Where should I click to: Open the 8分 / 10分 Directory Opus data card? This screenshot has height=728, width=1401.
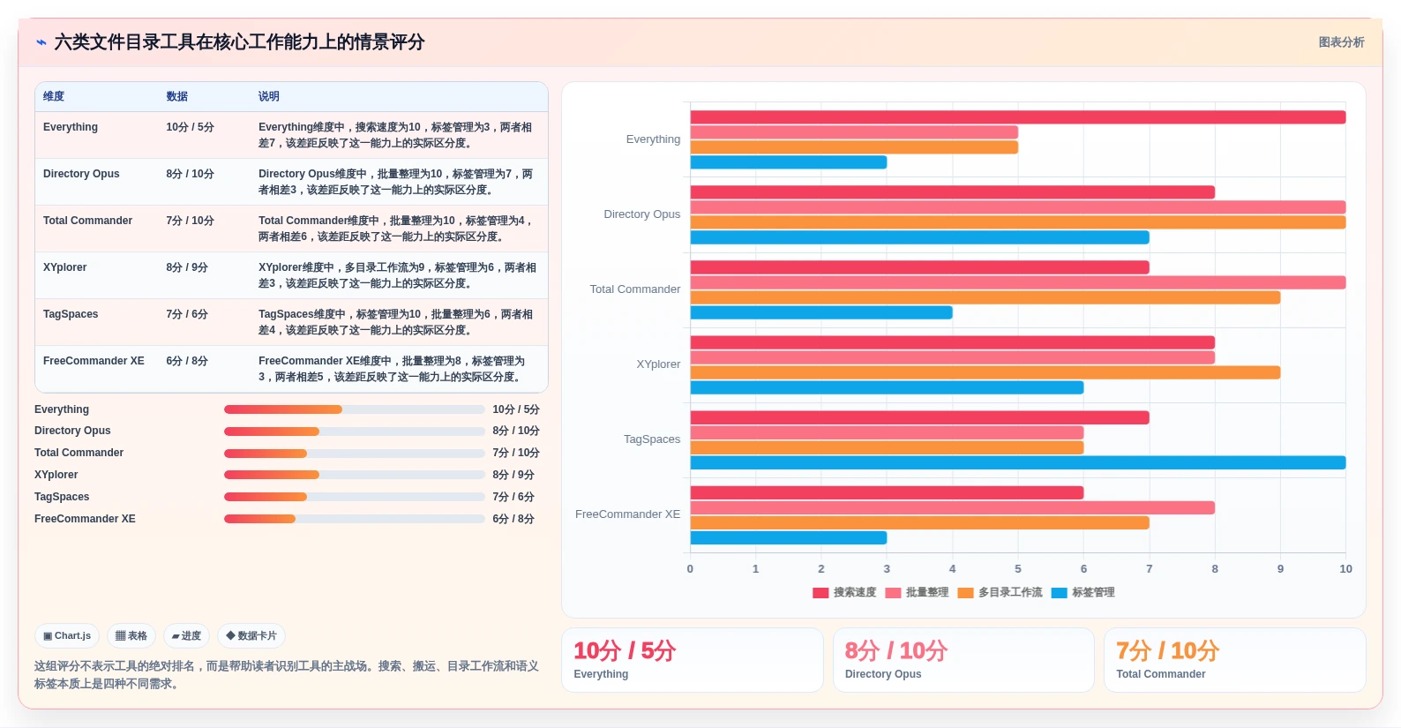coord(963,660)
